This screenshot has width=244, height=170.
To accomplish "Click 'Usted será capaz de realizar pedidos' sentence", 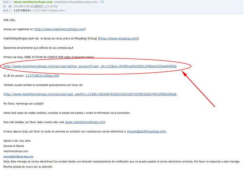I will click(67, 113).
